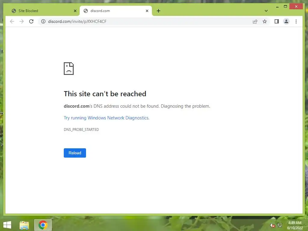
Task: Open the Chrome side panel
Action: pyautogui.click(x=277, y=21)
